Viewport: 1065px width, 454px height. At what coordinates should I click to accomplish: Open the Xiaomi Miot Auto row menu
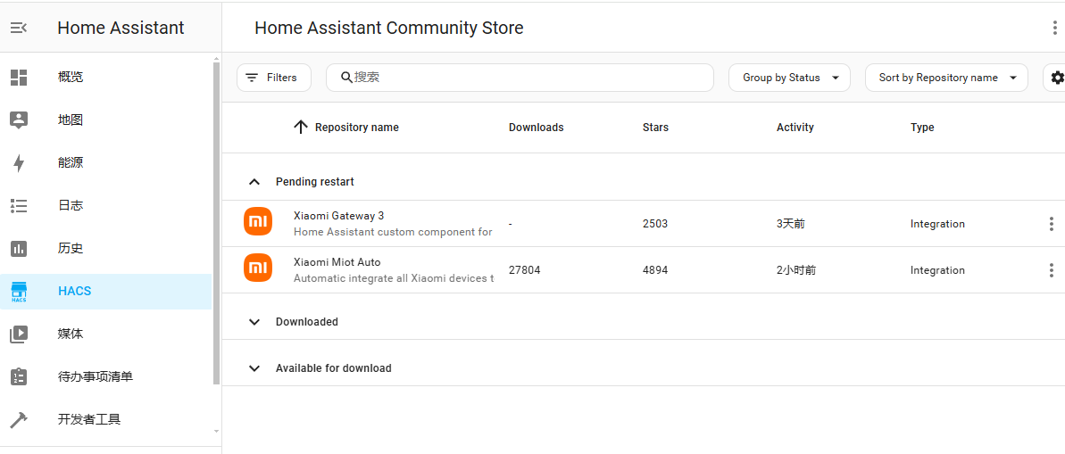tap(1051, 270)
